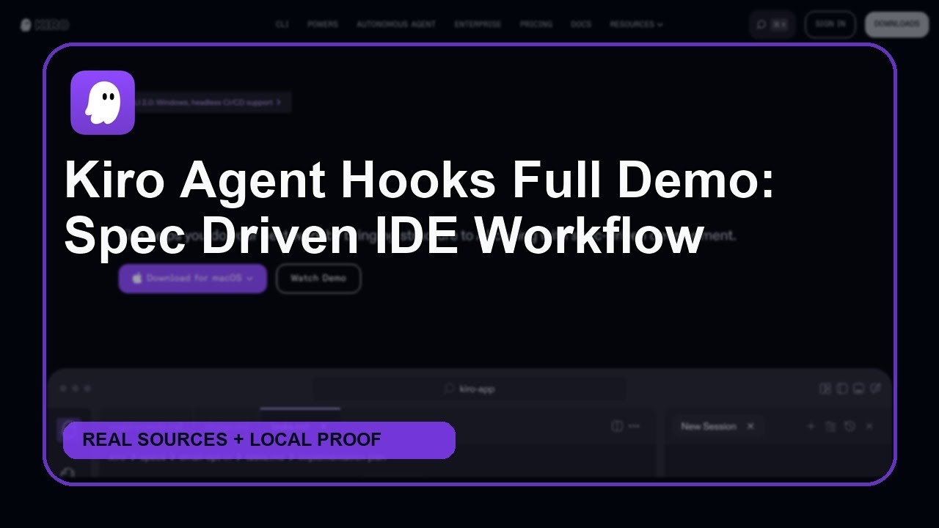
Task: Click the Watch Demo button
Action: point(318,279)
